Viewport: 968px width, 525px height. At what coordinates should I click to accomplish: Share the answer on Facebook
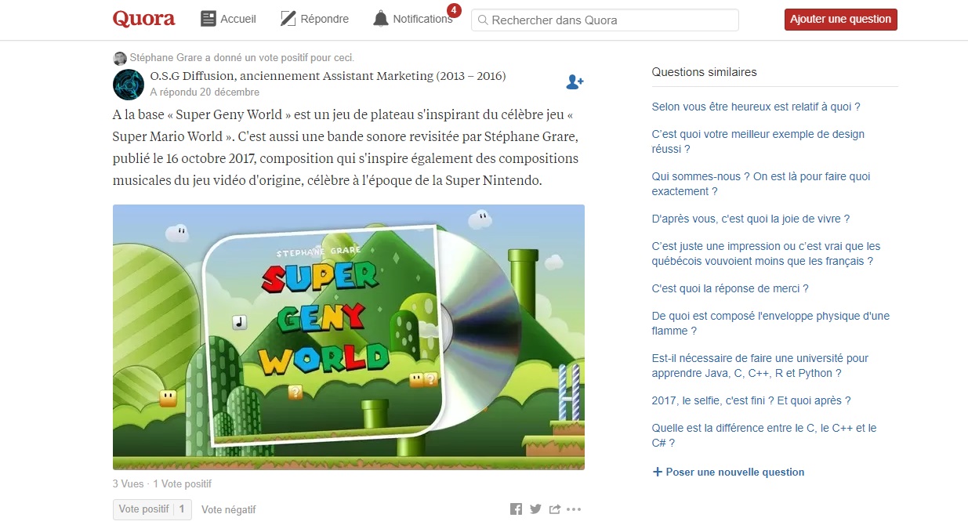(516, 509)
